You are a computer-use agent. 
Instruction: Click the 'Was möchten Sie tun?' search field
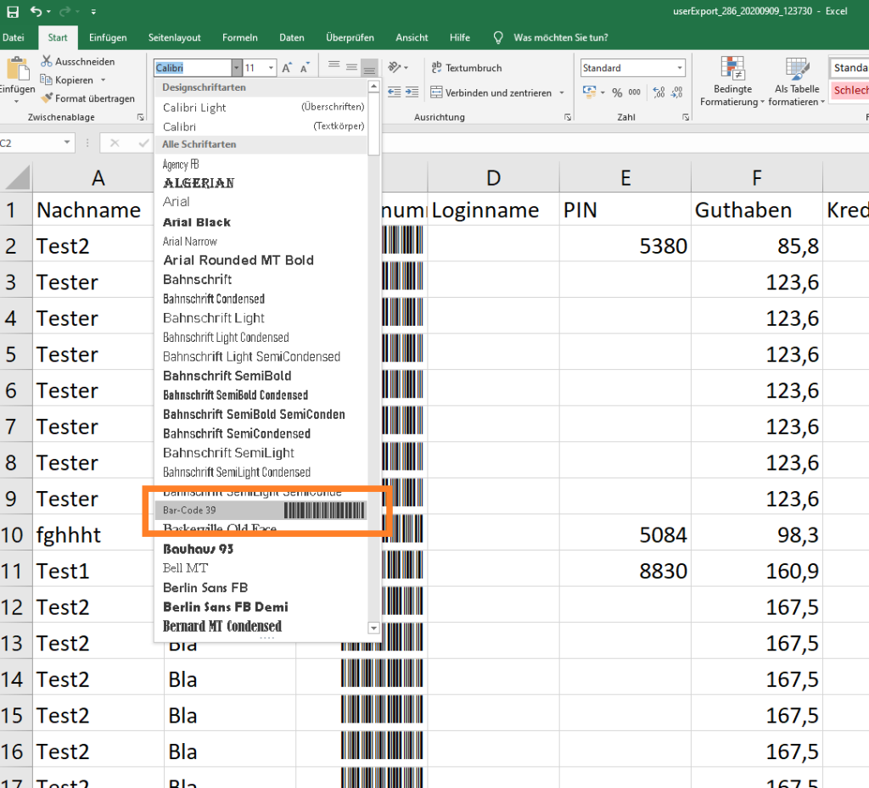coord(560,37)
